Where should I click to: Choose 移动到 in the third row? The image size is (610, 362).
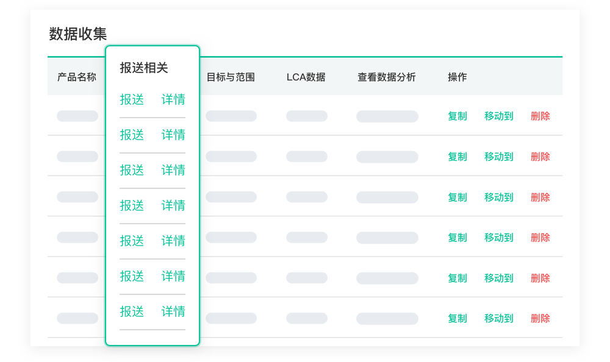pos(499,197)
